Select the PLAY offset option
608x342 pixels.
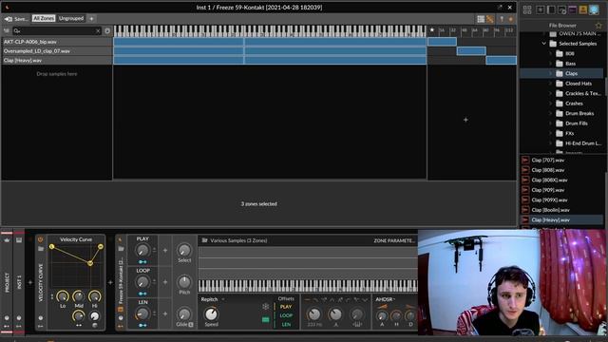click(286, 307)
